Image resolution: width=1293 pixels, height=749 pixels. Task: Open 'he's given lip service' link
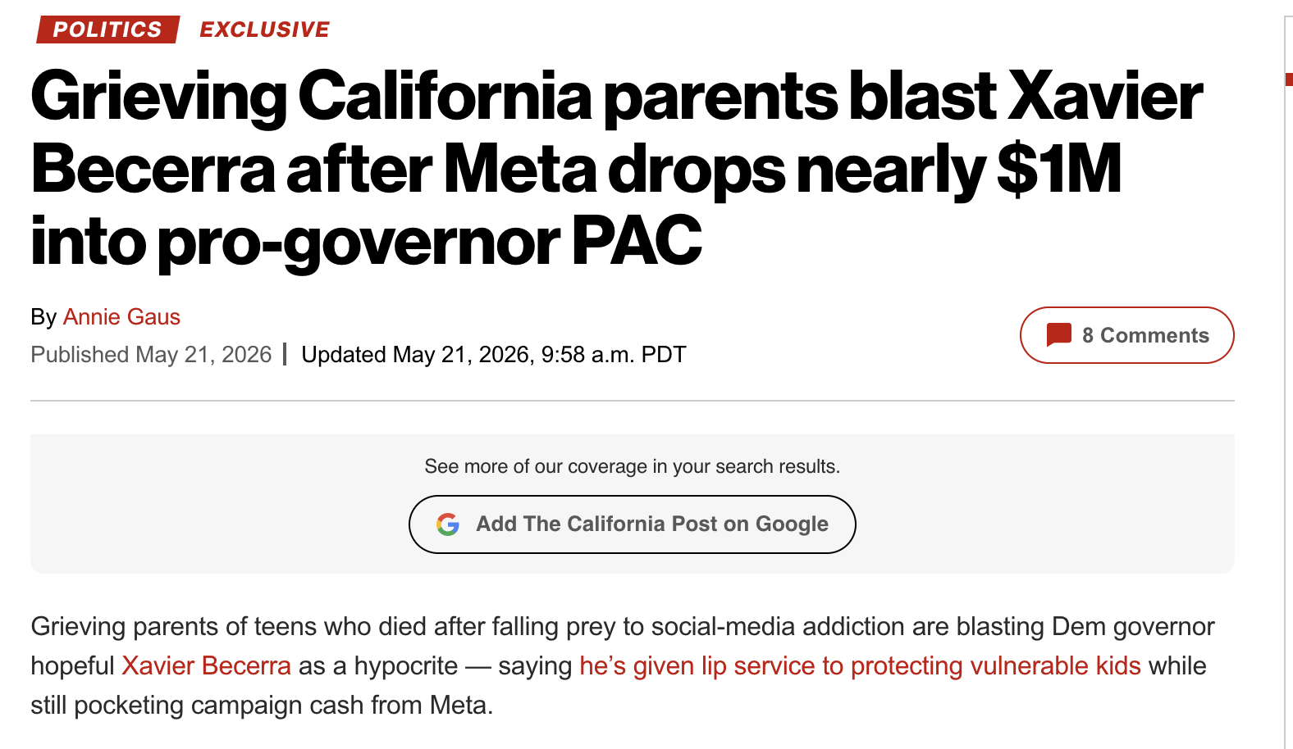[860, 665]
